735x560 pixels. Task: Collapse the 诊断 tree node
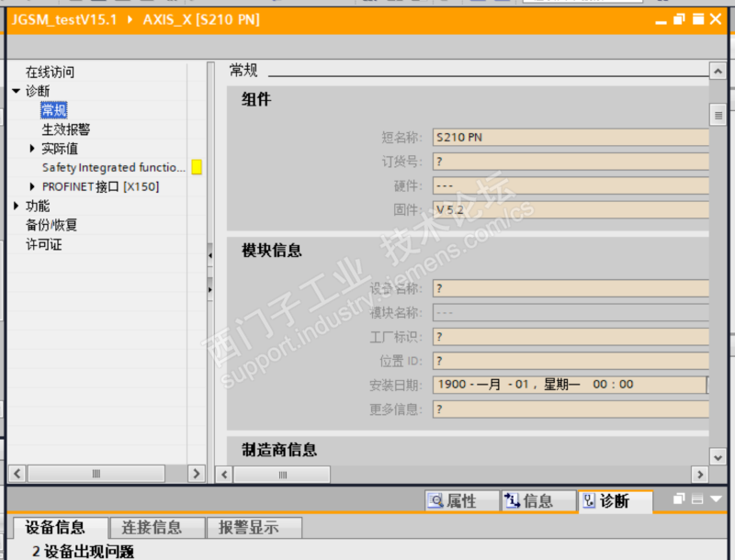click(17, 91)
